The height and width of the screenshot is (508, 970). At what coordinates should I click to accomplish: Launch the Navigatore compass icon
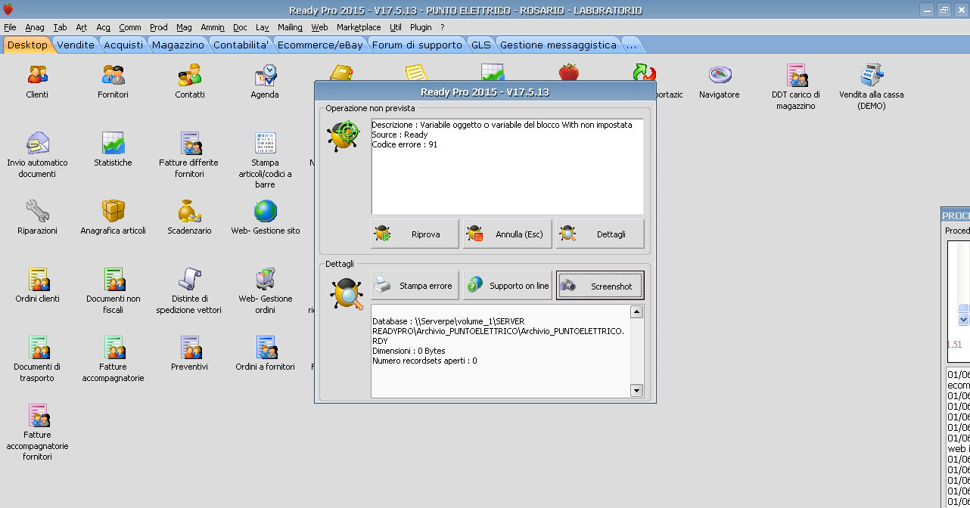[720, 76]
